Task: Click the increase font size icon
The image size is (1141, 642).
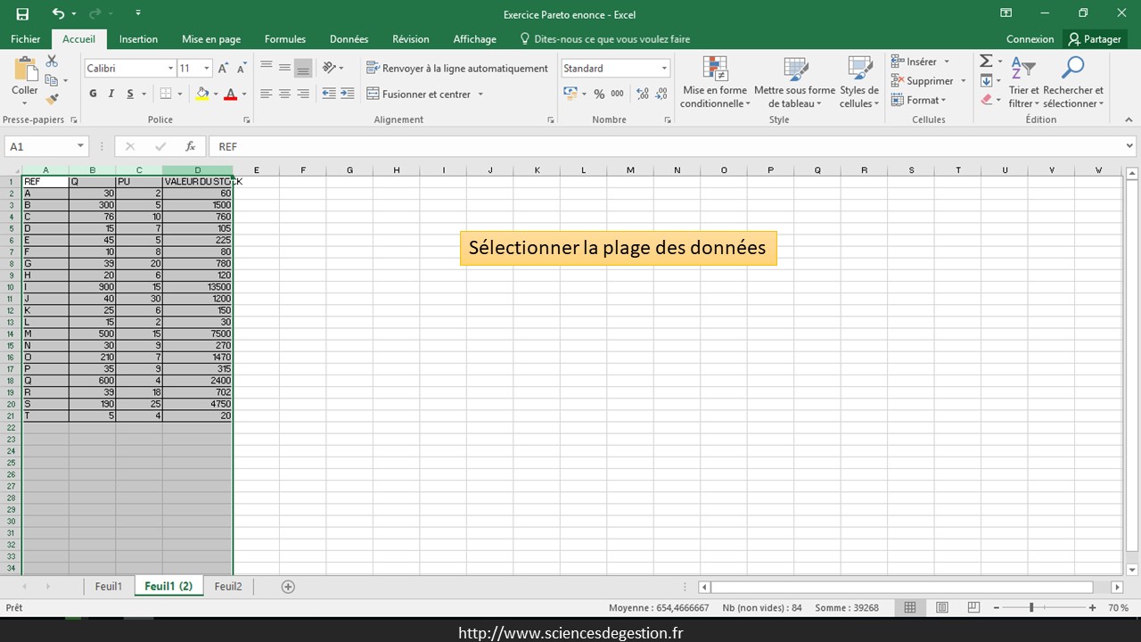Action: coord(223,69)
